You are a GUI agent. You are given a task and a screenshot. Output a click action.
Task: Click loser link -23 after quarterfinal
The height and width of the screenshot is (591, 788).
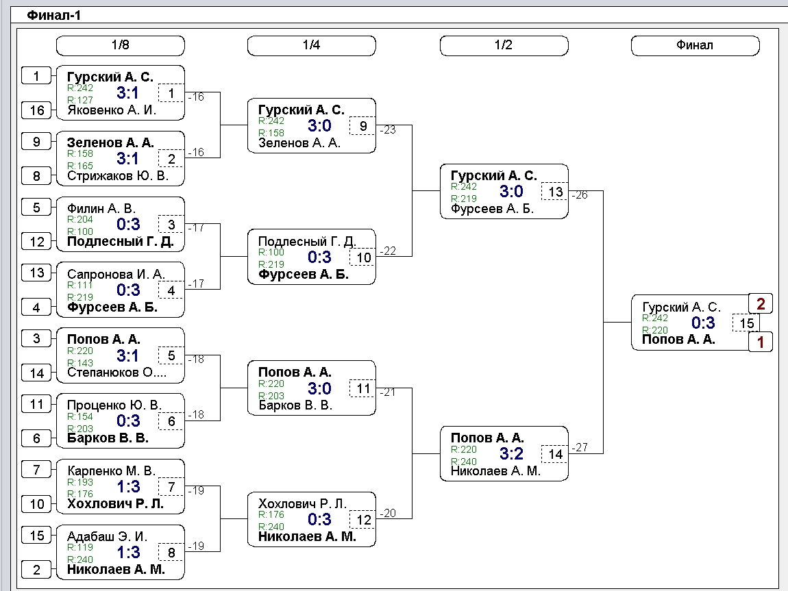tap(387, 129)
